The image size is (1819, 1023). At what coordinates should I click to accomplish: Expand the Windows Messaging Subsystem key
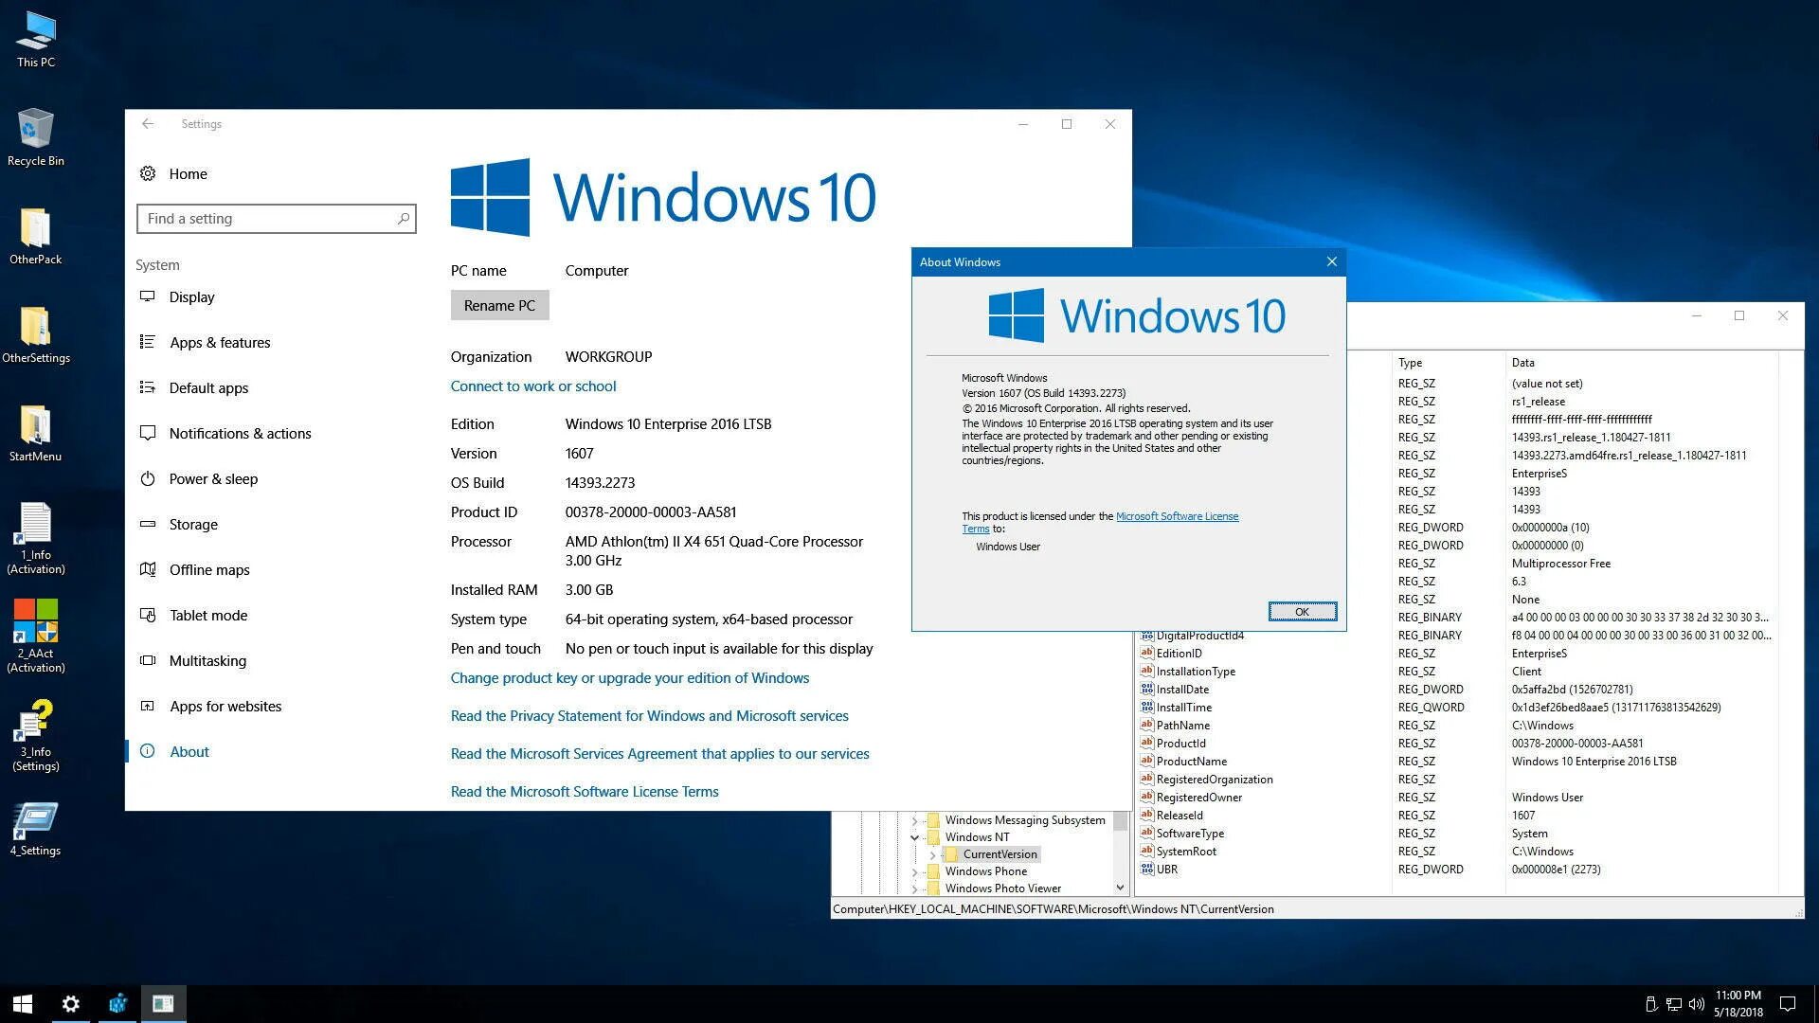pyautogui.click(x=914, y=820)
